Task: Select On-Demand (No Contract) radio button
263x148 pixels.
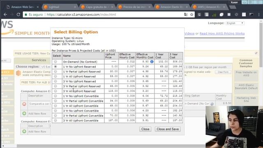Action: 55,62
